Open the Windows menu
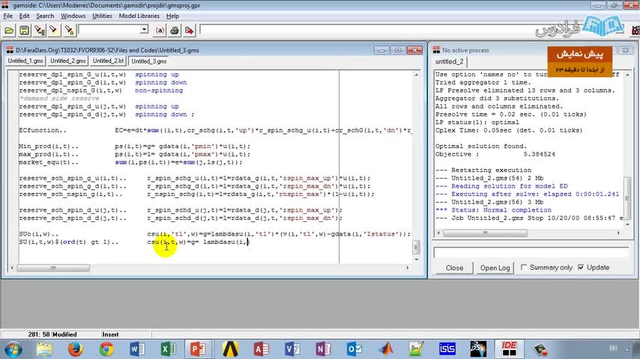This screenshot has width=640, height=359. click(73, 16)
